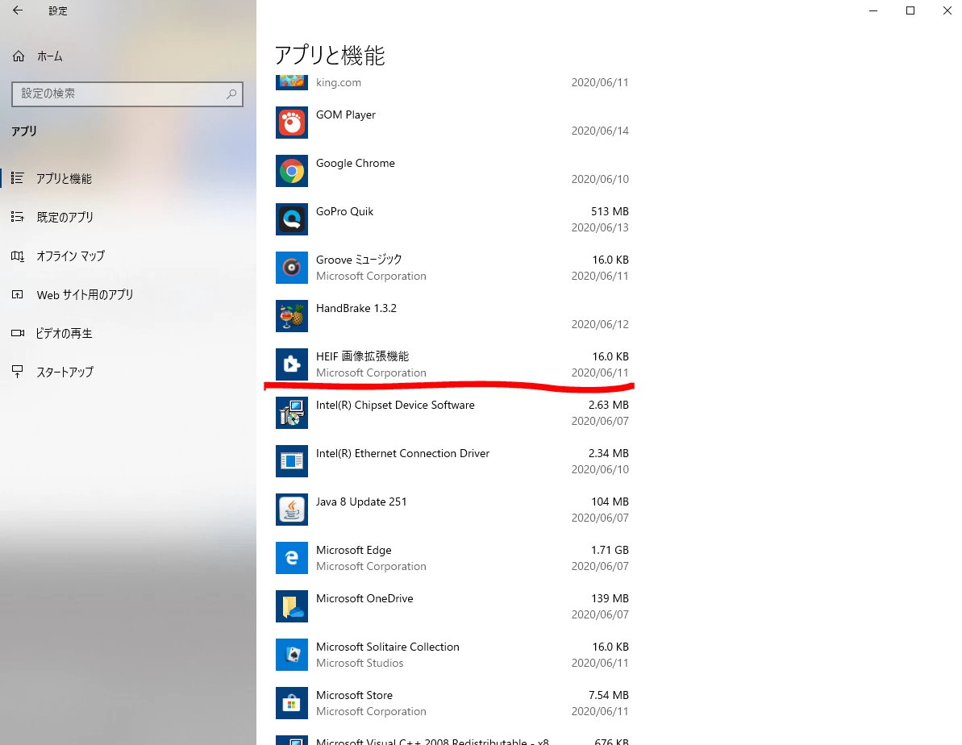Select the Microsoft OneDrive entry name
The width and height of the screenshot is (962, 745).
pyautogui.click(x=364, y=598)
